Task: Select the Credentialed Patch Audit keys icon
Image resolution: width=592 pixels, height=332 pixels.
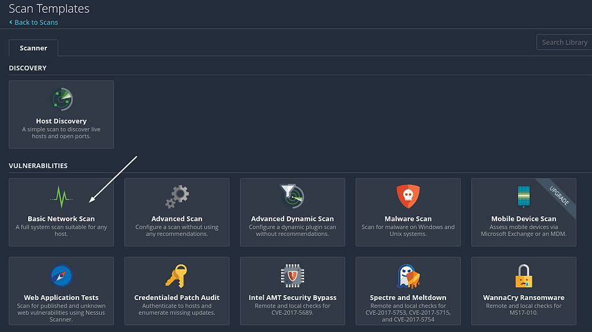Action: pos(177,276)
